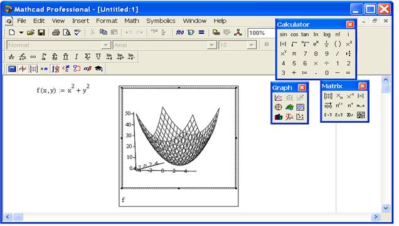Image resolution: width=399 pixels, height=226 pixels.
Task: Click the matrix Inverse x⁻¹ icon
Action: pos(350,96)
